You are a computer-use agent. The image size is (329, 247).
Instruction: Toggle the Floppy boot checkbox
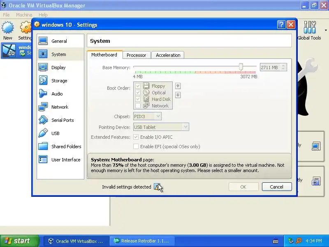click(x=138, y=86)
